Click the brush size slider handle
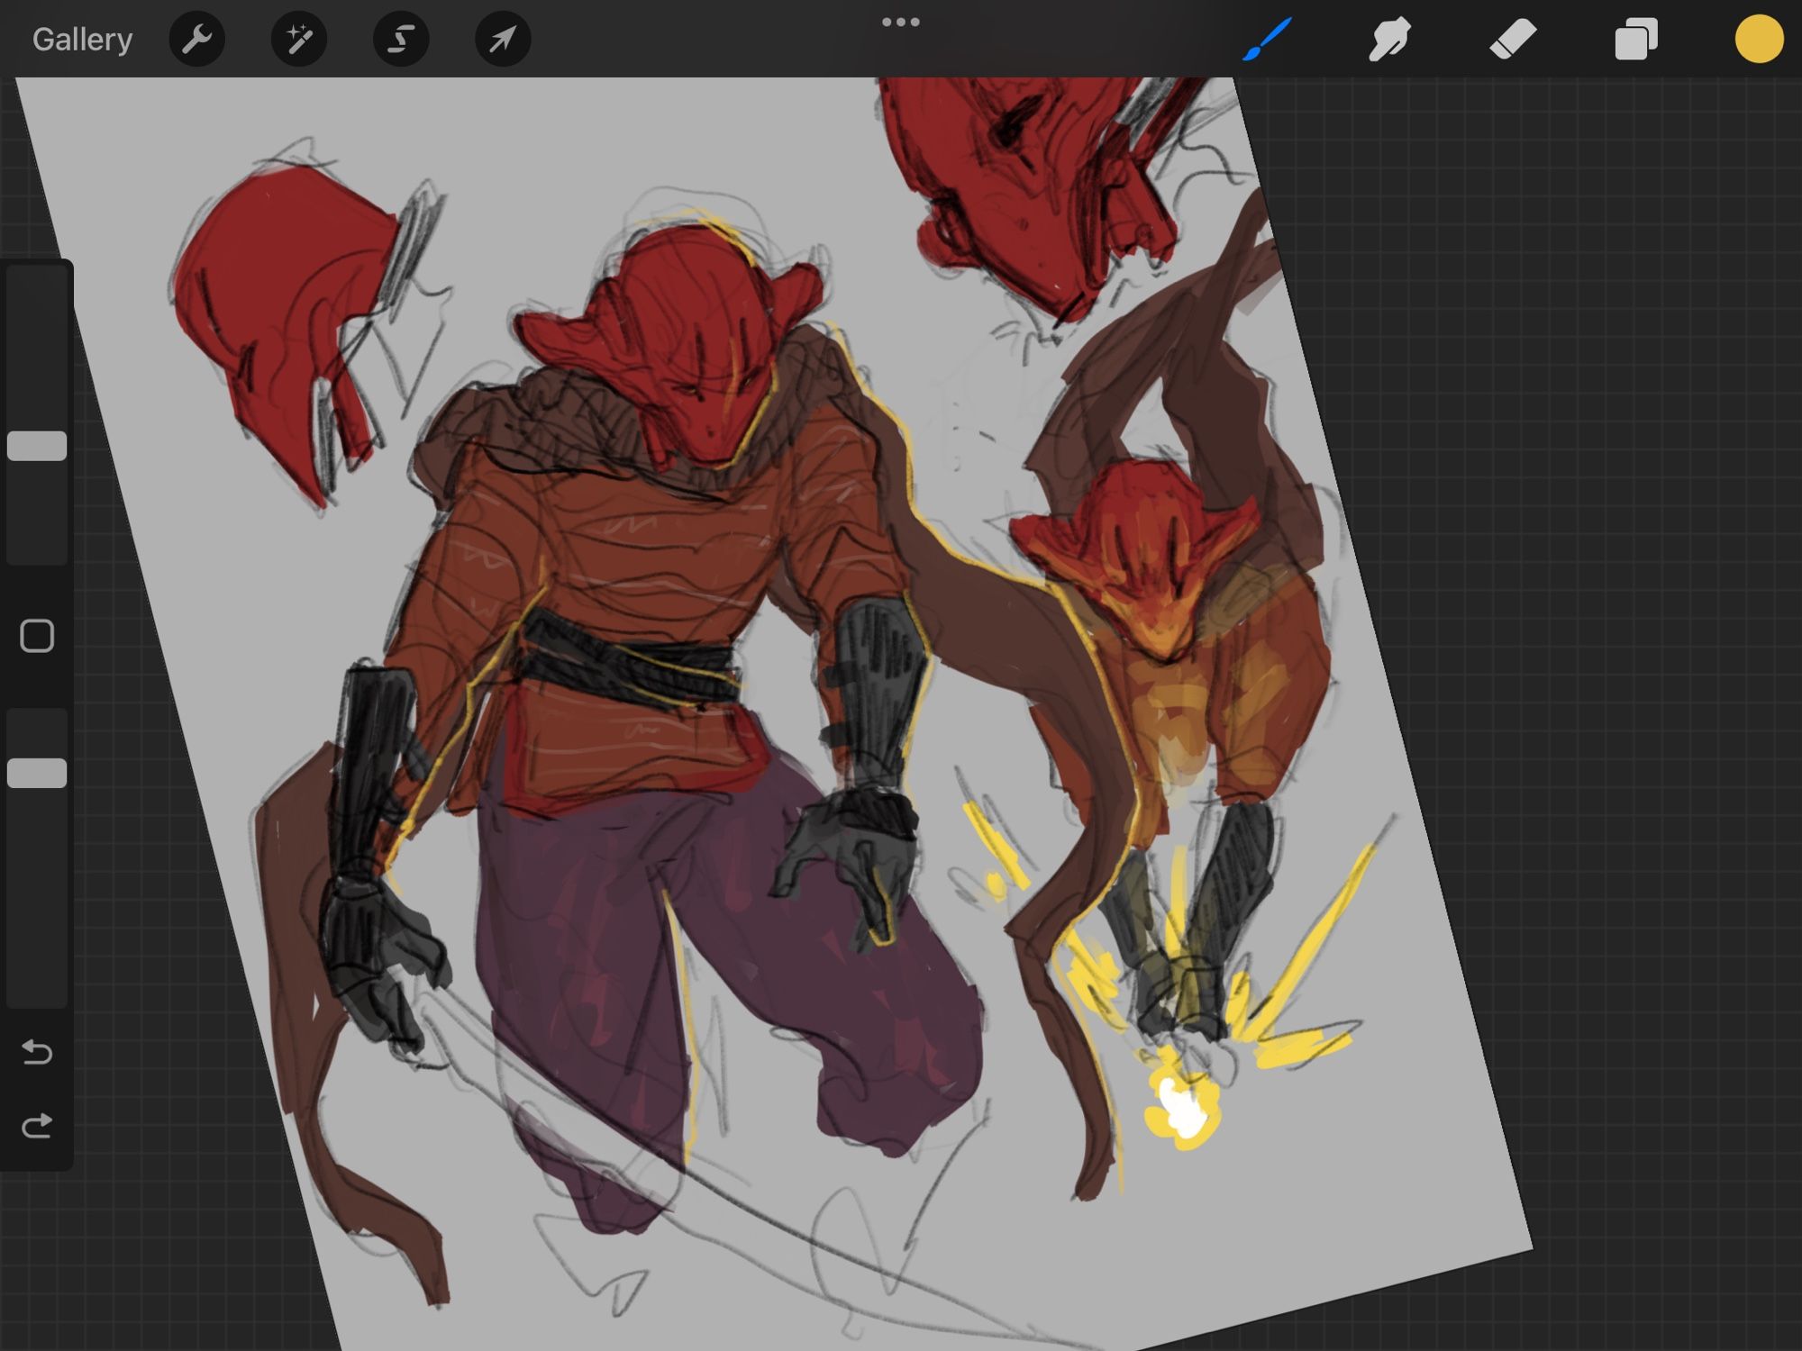Image resolution: width=1802 pixels, height=1351 pixels. pyautogui.click(x=37, y=446)
